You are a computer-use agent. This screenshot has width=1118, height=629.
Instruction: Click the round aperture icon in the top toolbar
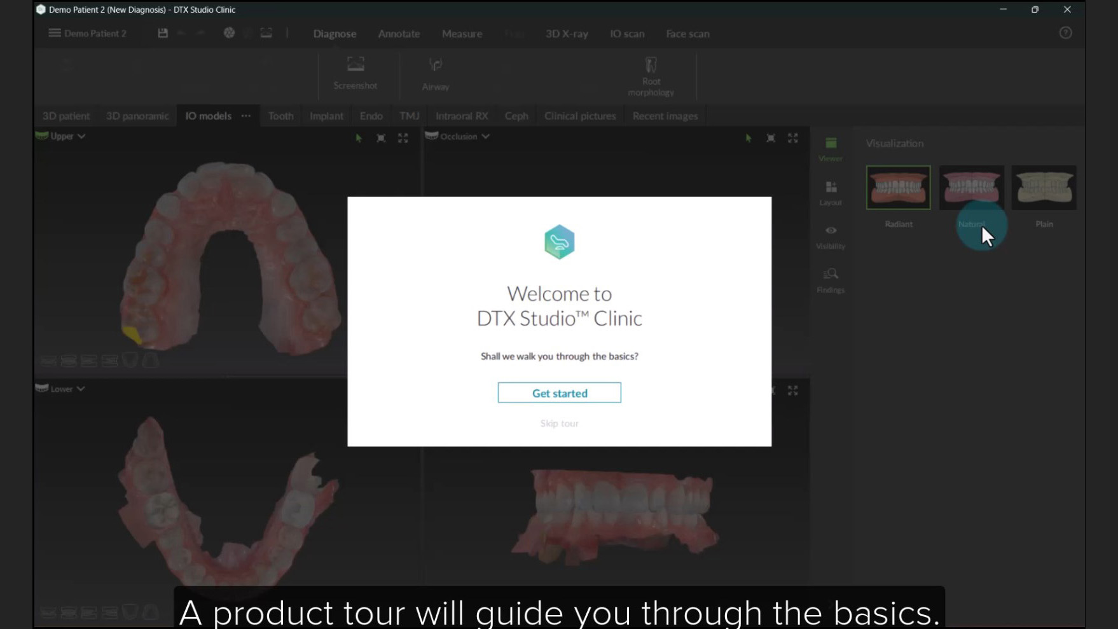(229, 33)
